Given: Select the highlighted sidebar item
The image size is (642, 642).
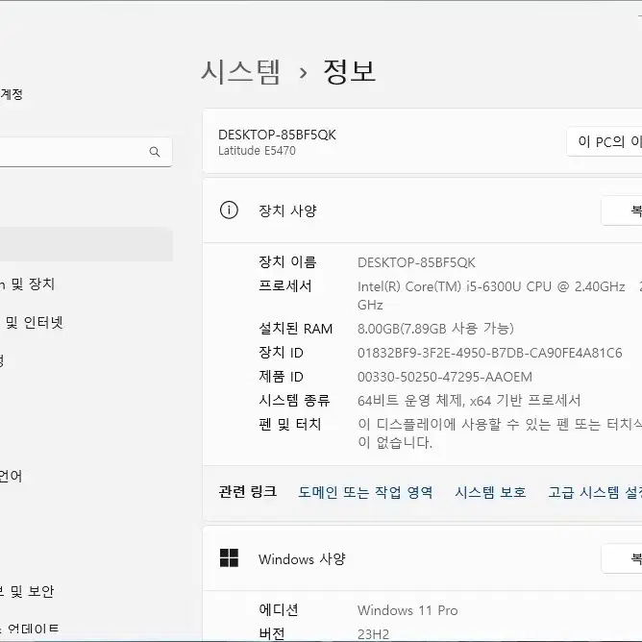Looking at the screenshot, I should coord(86,244).
